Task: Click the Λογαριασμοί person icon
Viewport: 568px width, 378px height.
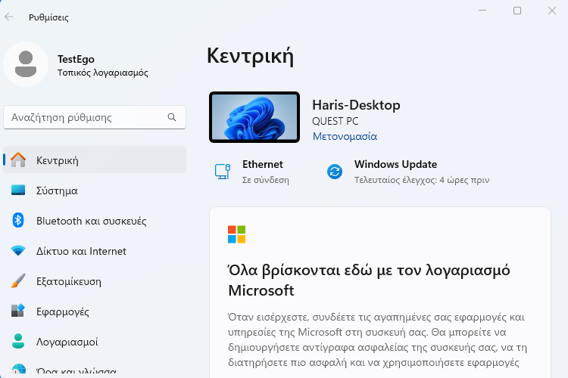Action: tap(18, 341)
